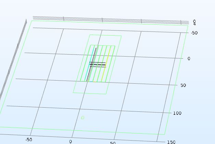Click the axis label 100 on right
The height and width of the screenshot is (144, 215).
click(x=177, y=113)
